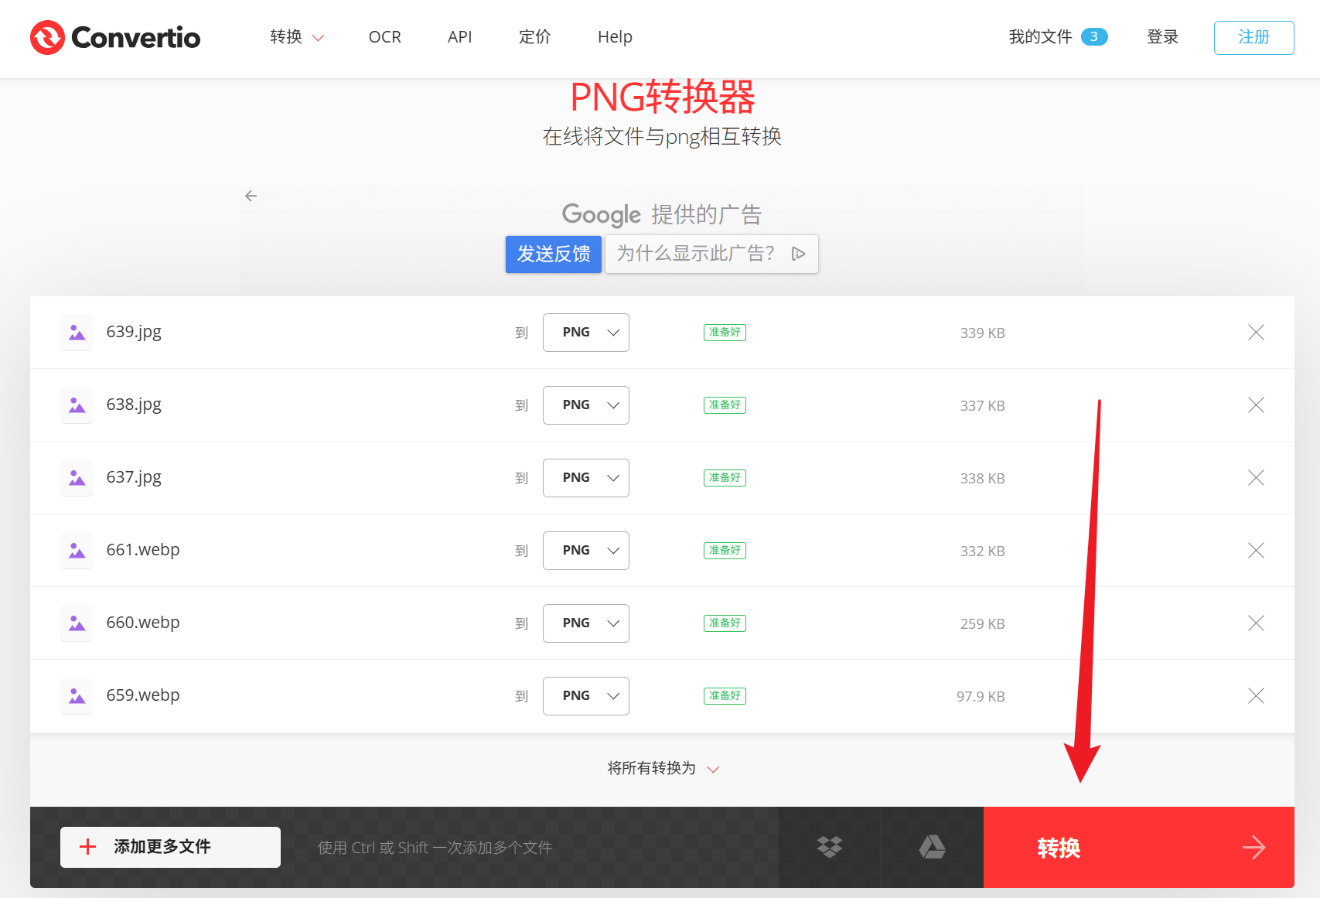Click the arrow icon on the convert button
1320x898 pixels.
tap(1254, 847)
